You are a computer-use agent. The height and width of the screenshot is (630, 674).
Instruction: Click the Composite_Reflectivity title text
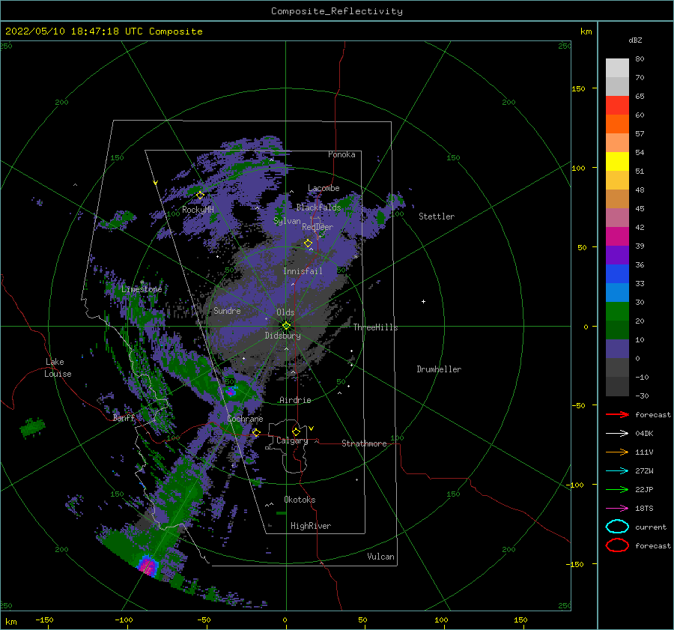pyautogui.click(x=337, y=11)
